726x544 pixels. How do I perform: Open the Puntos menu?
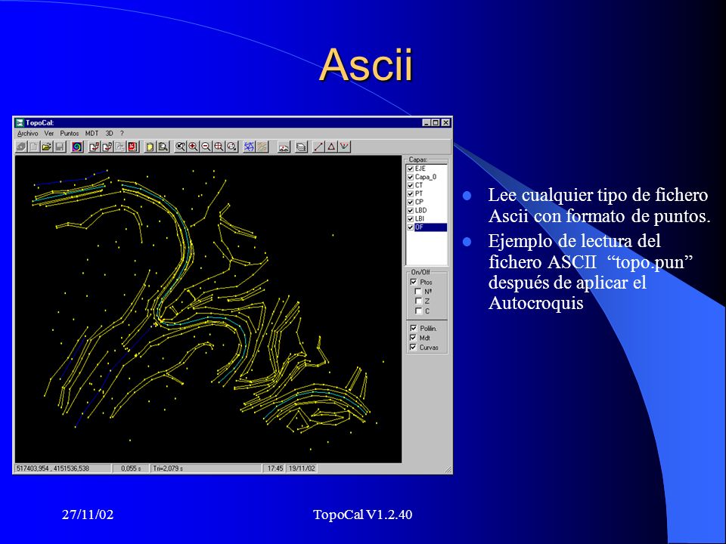(x=70, y=133)
